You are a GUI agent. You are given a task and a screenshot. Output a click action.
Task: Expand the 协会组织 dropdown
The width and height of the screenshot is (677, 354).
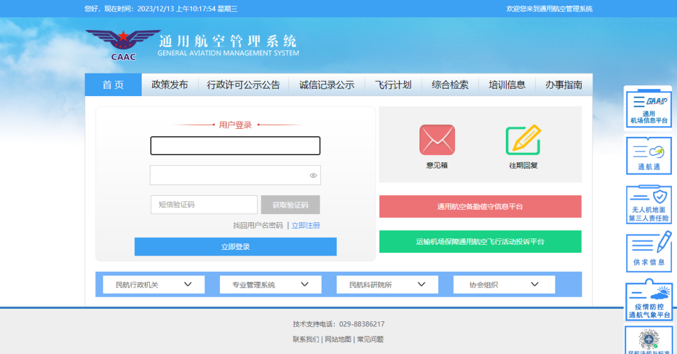click(503, 284)
